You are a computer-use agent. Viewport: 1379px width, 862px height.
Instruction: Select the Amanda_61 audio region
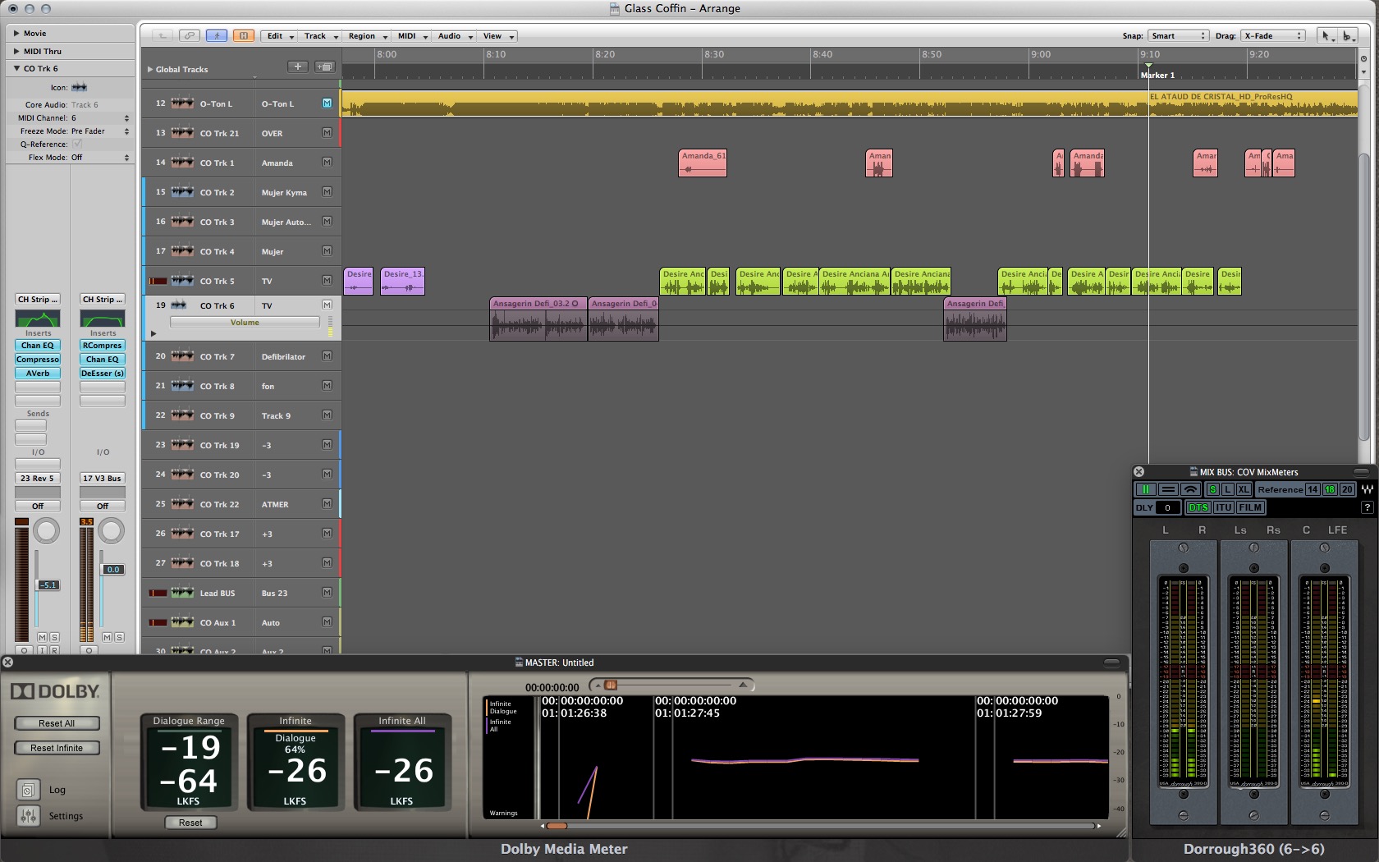(703, 163)
